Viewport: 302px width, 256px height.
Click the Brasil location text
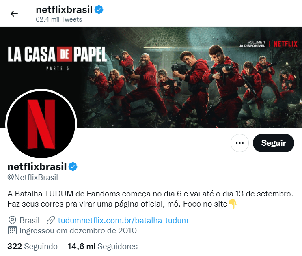click(x=30, y=221)
